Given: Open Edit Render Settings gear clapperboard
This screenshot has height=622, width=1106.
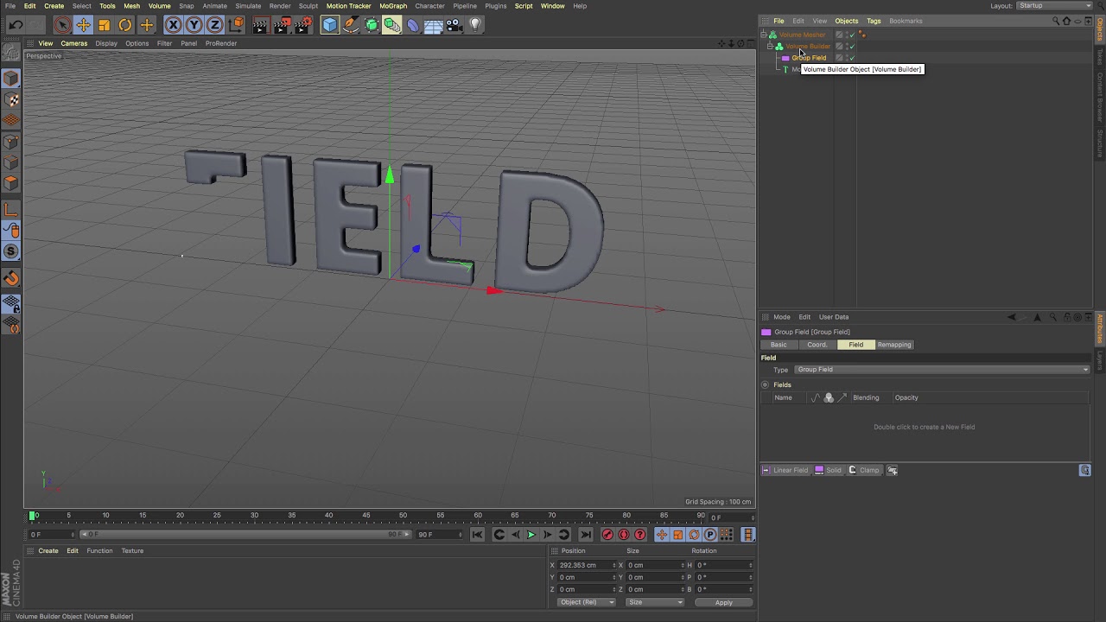Looking at the screenshot, I should coord(303,25).
